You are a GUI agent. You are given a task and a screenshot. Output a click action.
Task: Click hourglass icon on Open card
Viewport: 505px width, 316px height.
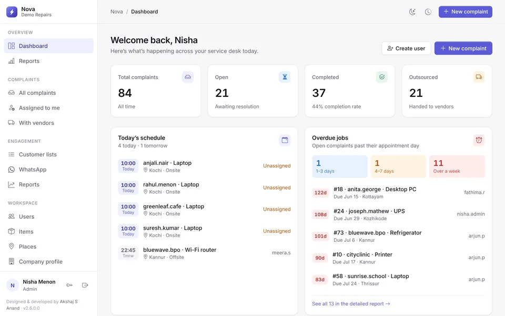[x=285, y=77]
